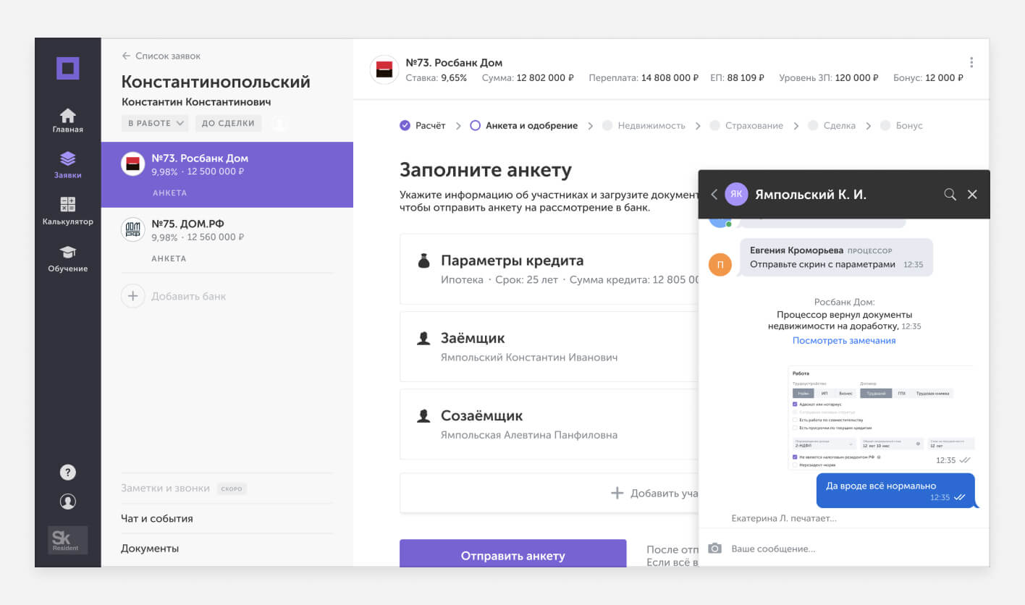
Task: Click Отправить анкету button
Action: coord(512,554)
